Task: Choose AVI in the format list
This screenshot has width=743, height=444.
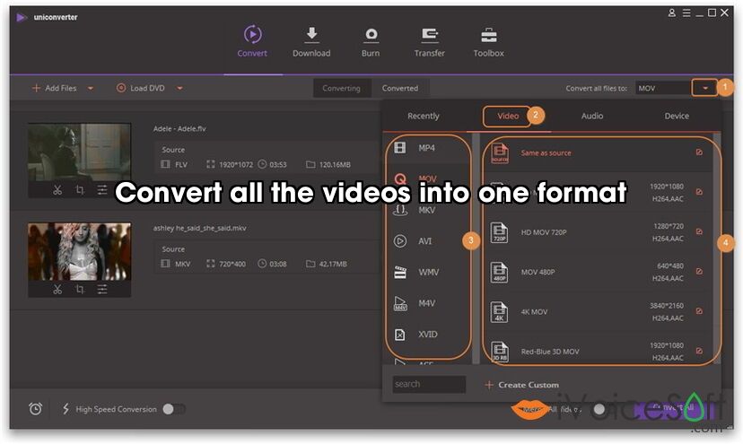Action: click(427, 241)
